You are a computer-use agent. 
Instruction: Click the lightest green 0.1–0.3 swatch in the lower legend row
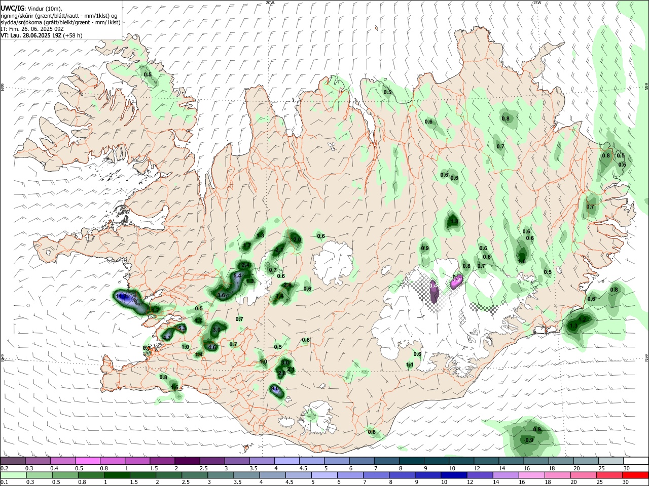coord(14,475)
